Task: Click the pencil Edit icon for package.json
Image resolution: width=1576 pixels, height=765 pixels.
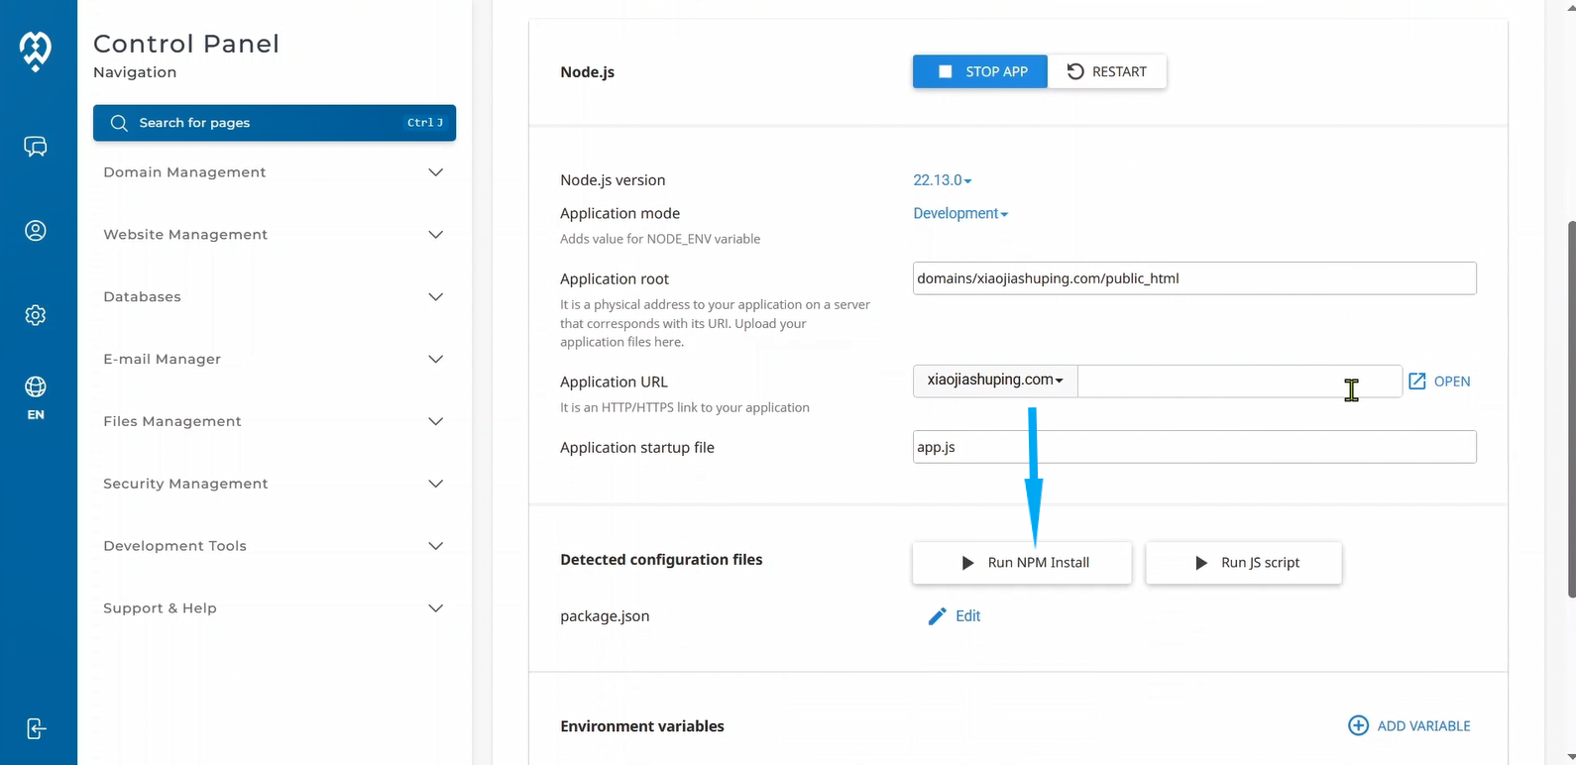Action: click(x=937, y=616)
